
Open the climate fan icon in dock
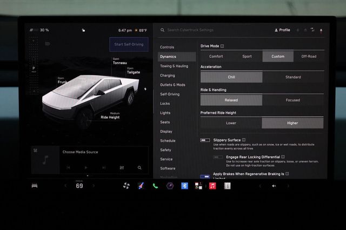[126, 186]
